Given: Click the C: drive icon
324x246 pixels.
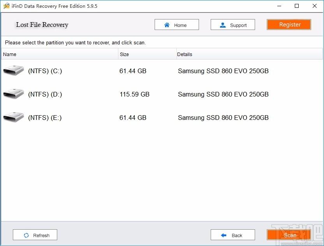Looking at the screenshot, I should (x=14, y=70).
